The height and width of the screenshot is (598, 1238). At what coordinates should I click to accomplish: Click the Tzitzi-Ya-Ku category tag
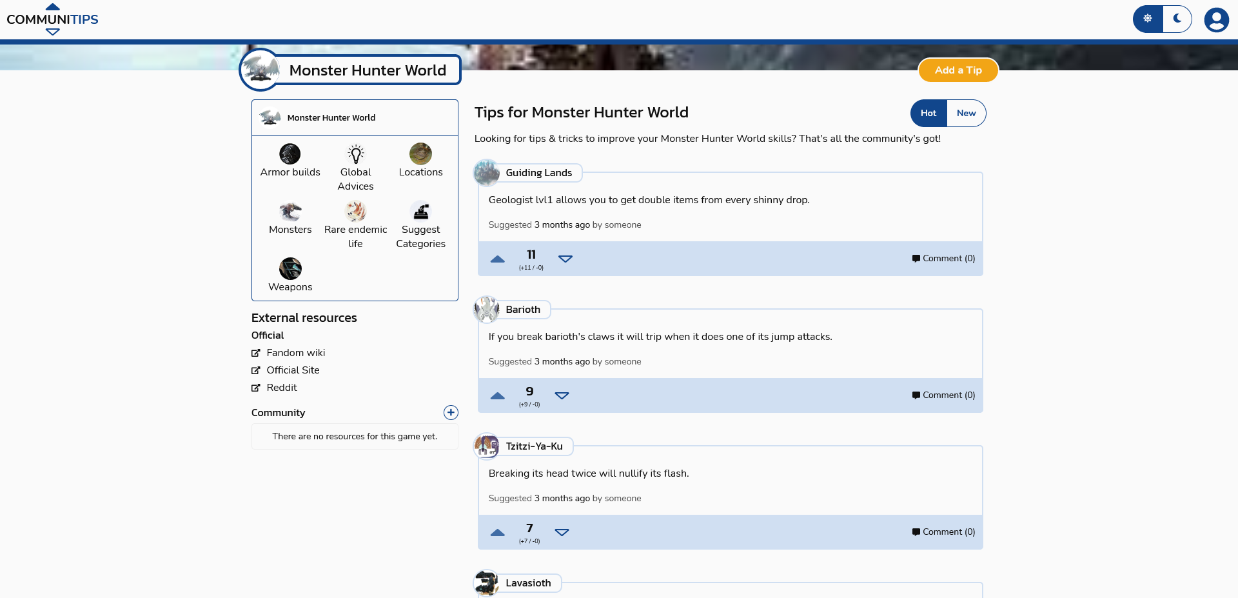(x=534, y=446)
